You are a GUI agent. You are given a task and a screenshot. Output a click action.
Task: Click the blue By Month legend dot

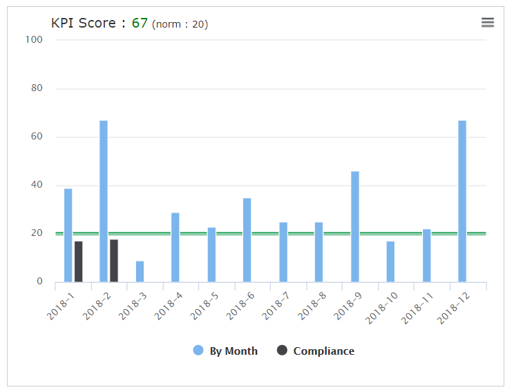pyautogui.click(x=198, y=350)
